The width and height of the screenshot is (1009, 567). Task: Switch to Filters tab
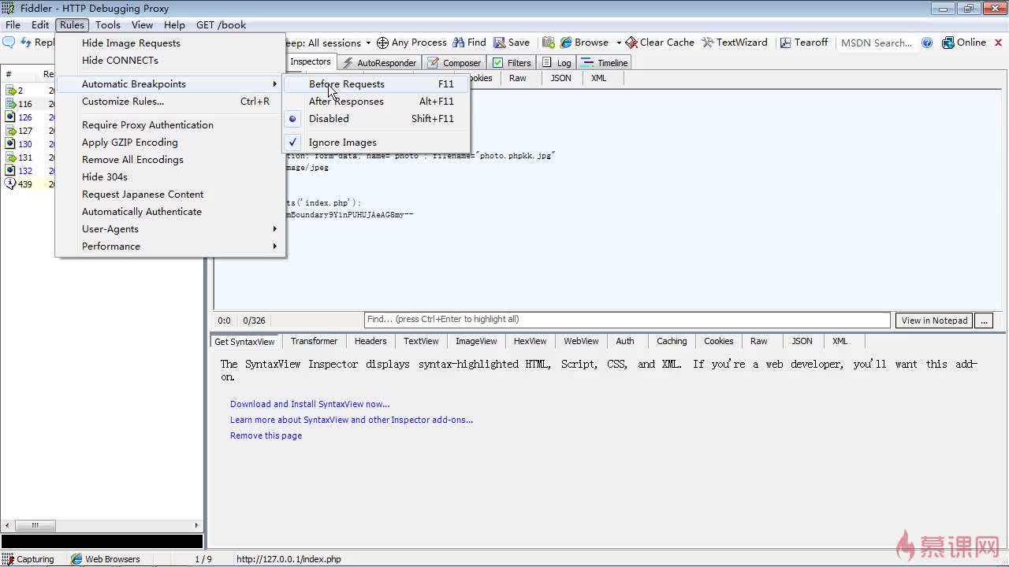coord(512,63)
